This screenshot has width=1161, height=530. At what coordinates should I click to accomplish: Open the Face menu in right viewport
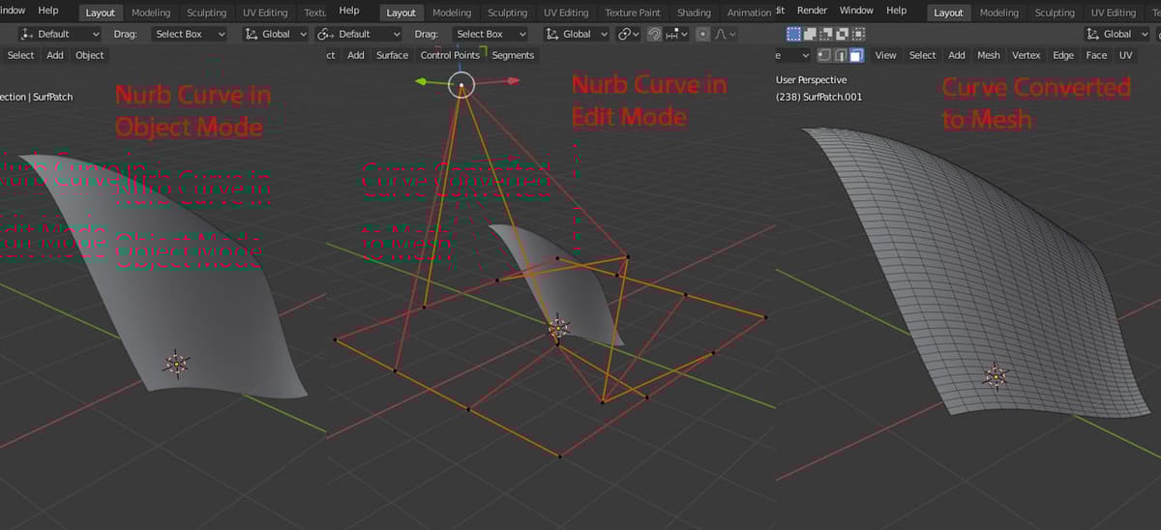1096,55
